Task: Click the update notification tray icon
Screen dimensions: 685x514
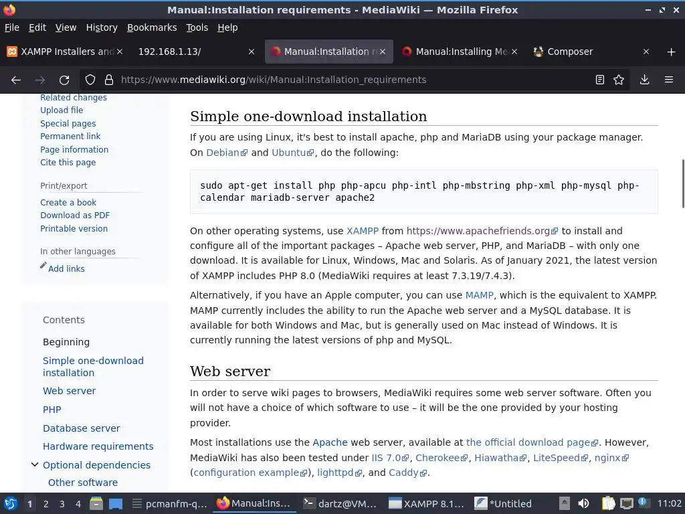Action: coord(643,503)
